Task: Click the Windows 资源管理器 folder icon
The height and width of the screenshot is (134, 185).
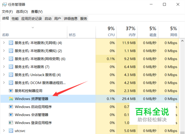Action: [11, 99]
